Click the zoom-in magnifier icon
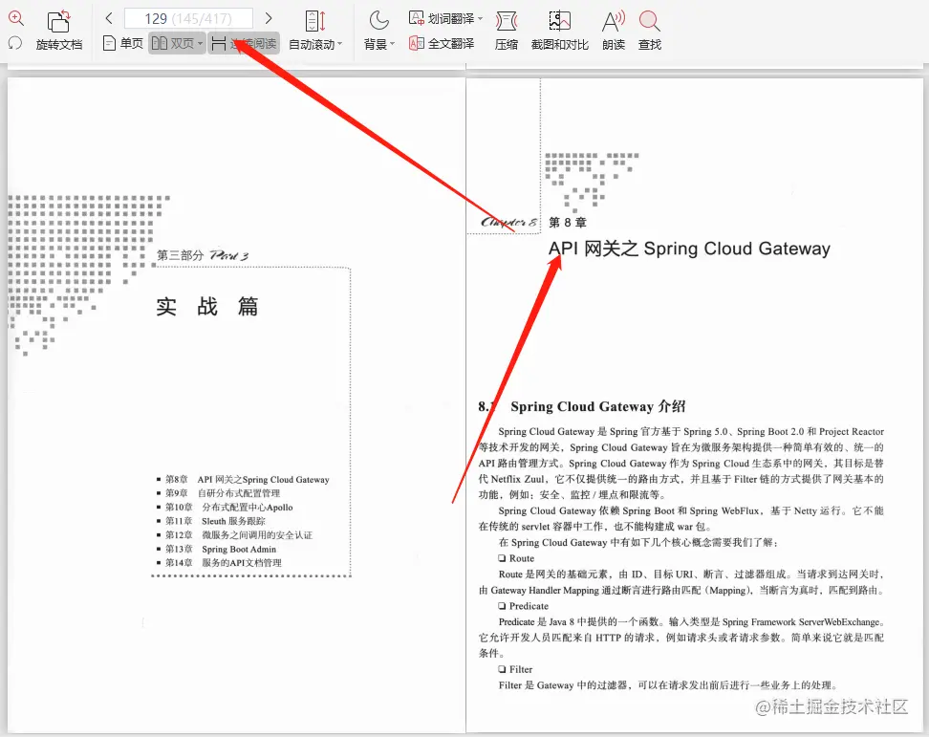This screenshot has height=737, width=929. (16, 18)
